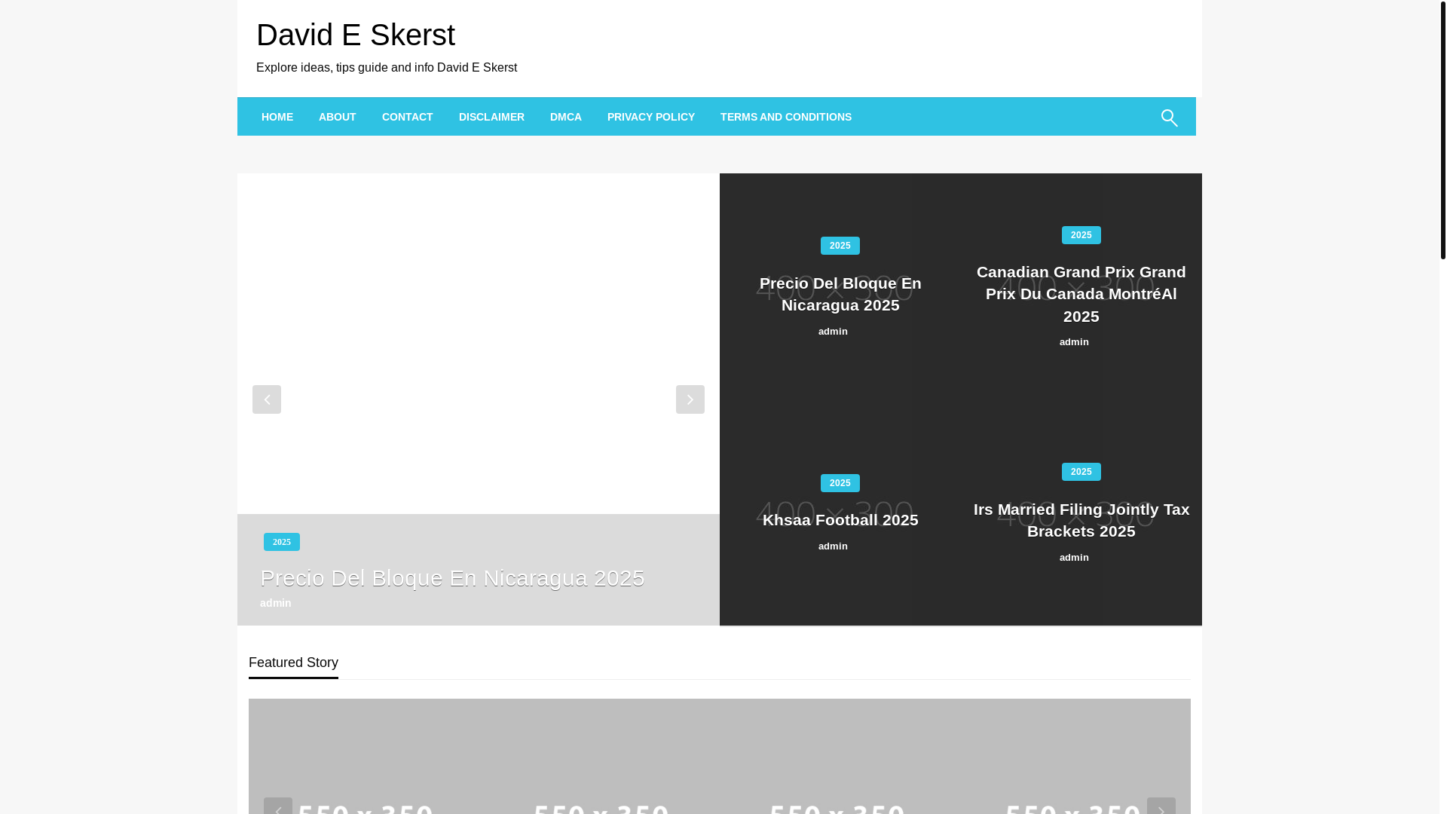Click 2025 tag above Canadian Grand Prix
The height and width of the screenshot is (814, 1447).
point(1081,235)
